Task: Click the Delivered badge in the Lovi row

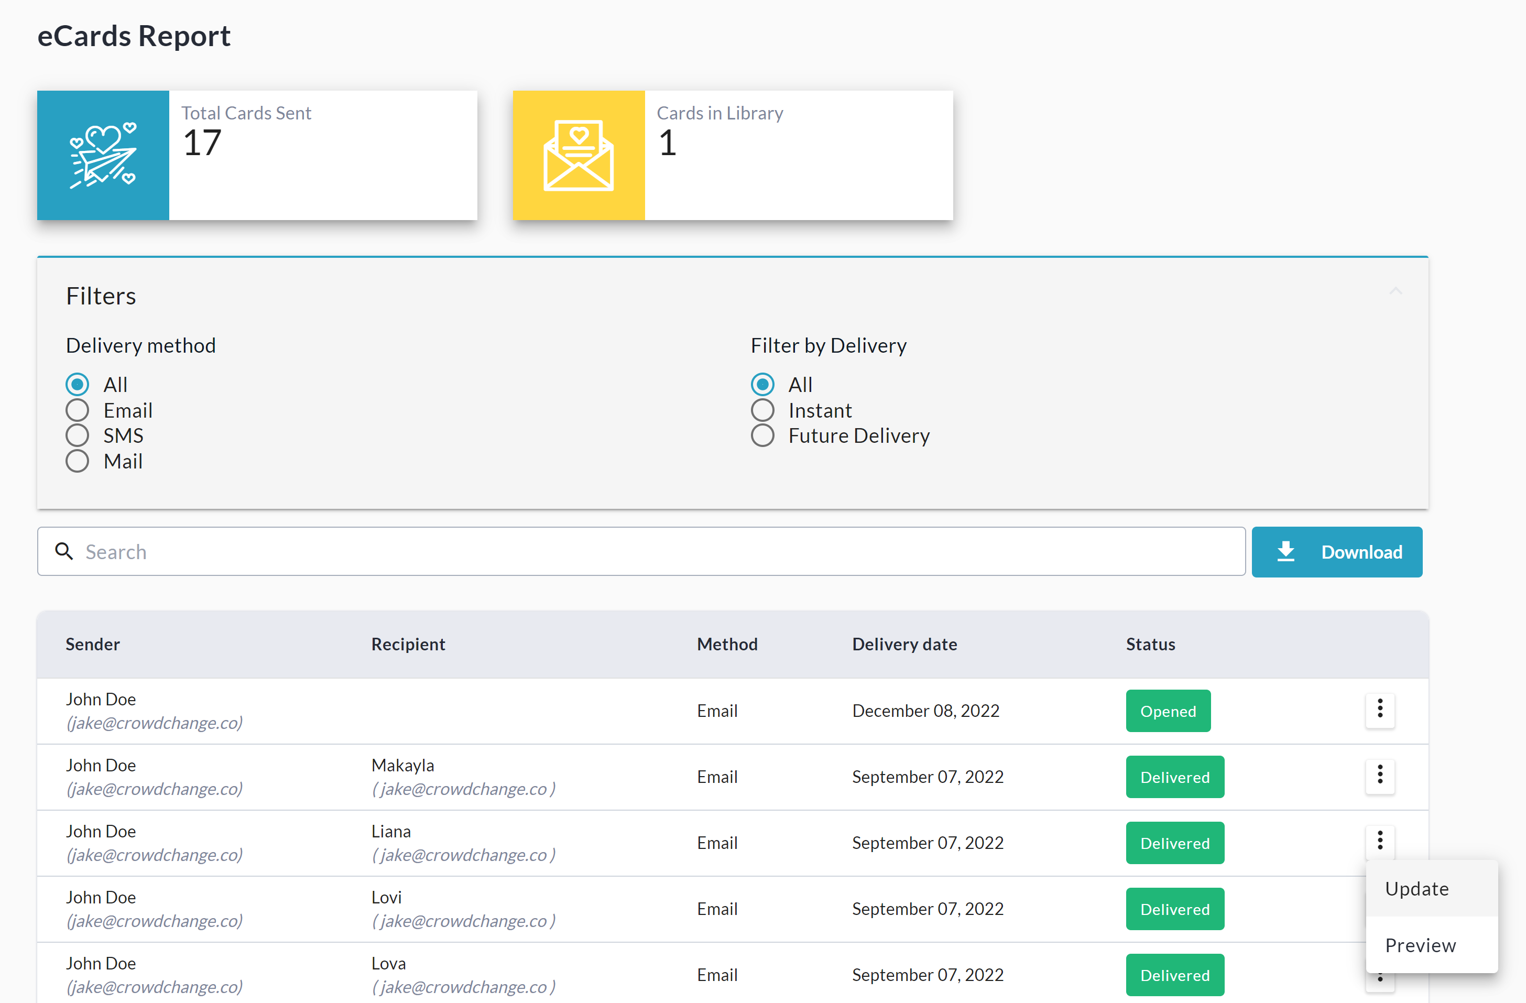Action: coord(1175,909)
